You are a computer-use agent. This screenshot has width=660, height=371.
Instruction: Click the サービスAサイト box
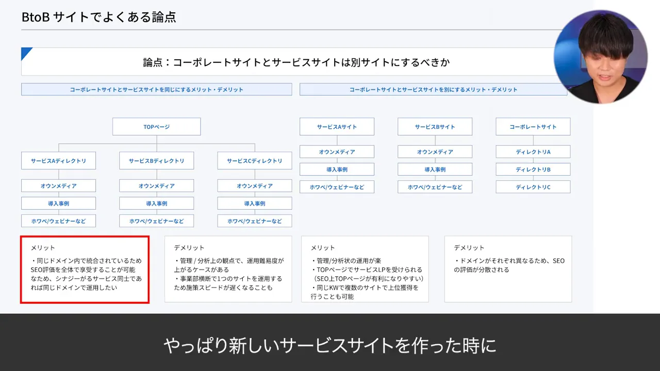click(337, 126)
